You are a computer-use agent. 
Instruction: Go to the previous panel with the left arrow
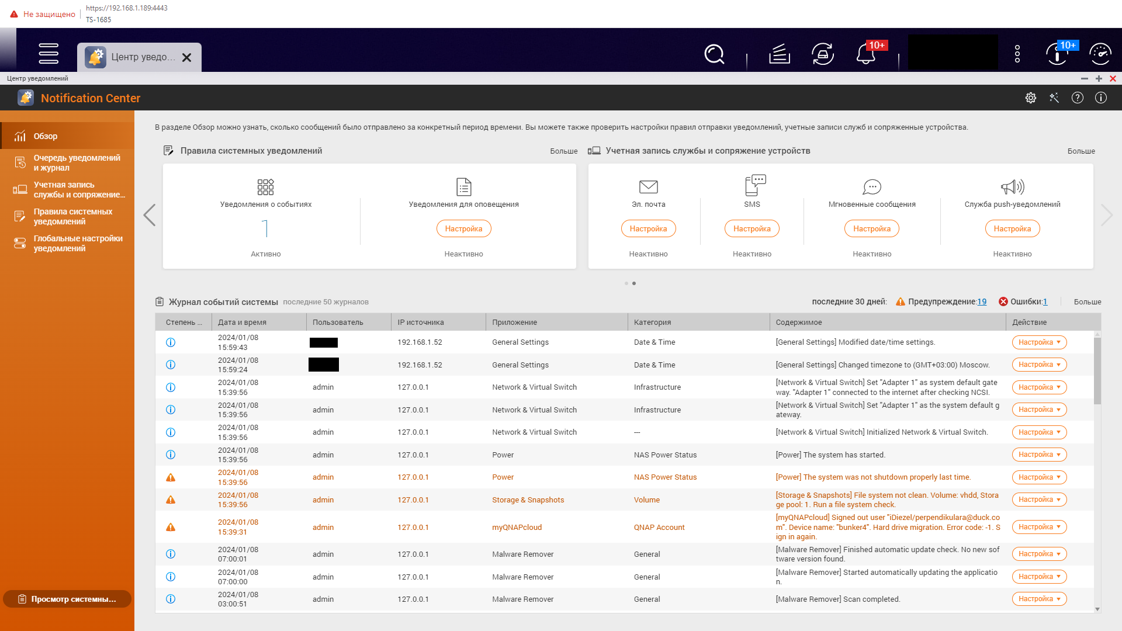click(150, 215)
